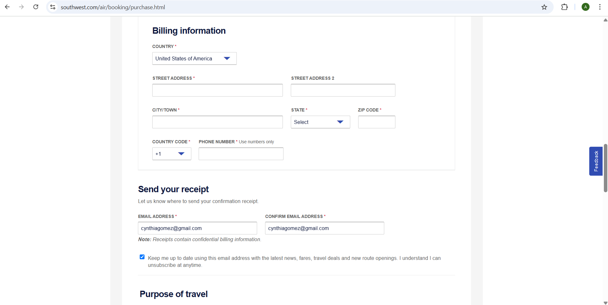Image resolution: width=608 pixels, height=305 pixels.
Task: Open the Chrome profile avatar
Action: click(585, 7)
